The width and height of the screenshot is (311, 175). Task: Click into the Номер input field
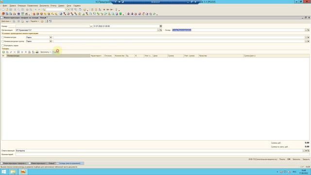[52, 26]
